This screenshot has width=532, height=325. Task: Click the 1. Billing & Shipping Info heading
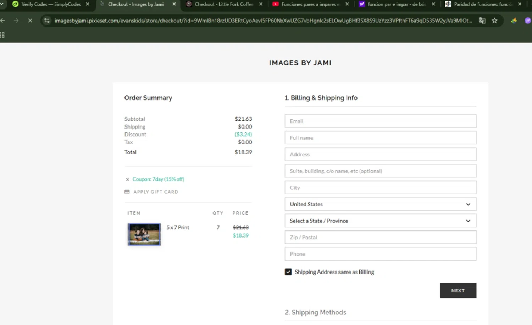(321, 98)
